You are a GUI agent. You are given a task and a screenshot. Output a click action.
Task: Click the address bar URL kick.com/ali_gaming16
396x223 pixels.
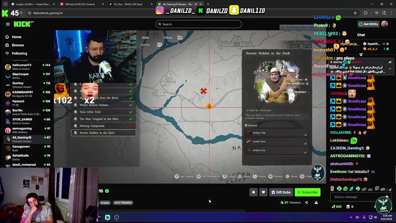(48, 13)
